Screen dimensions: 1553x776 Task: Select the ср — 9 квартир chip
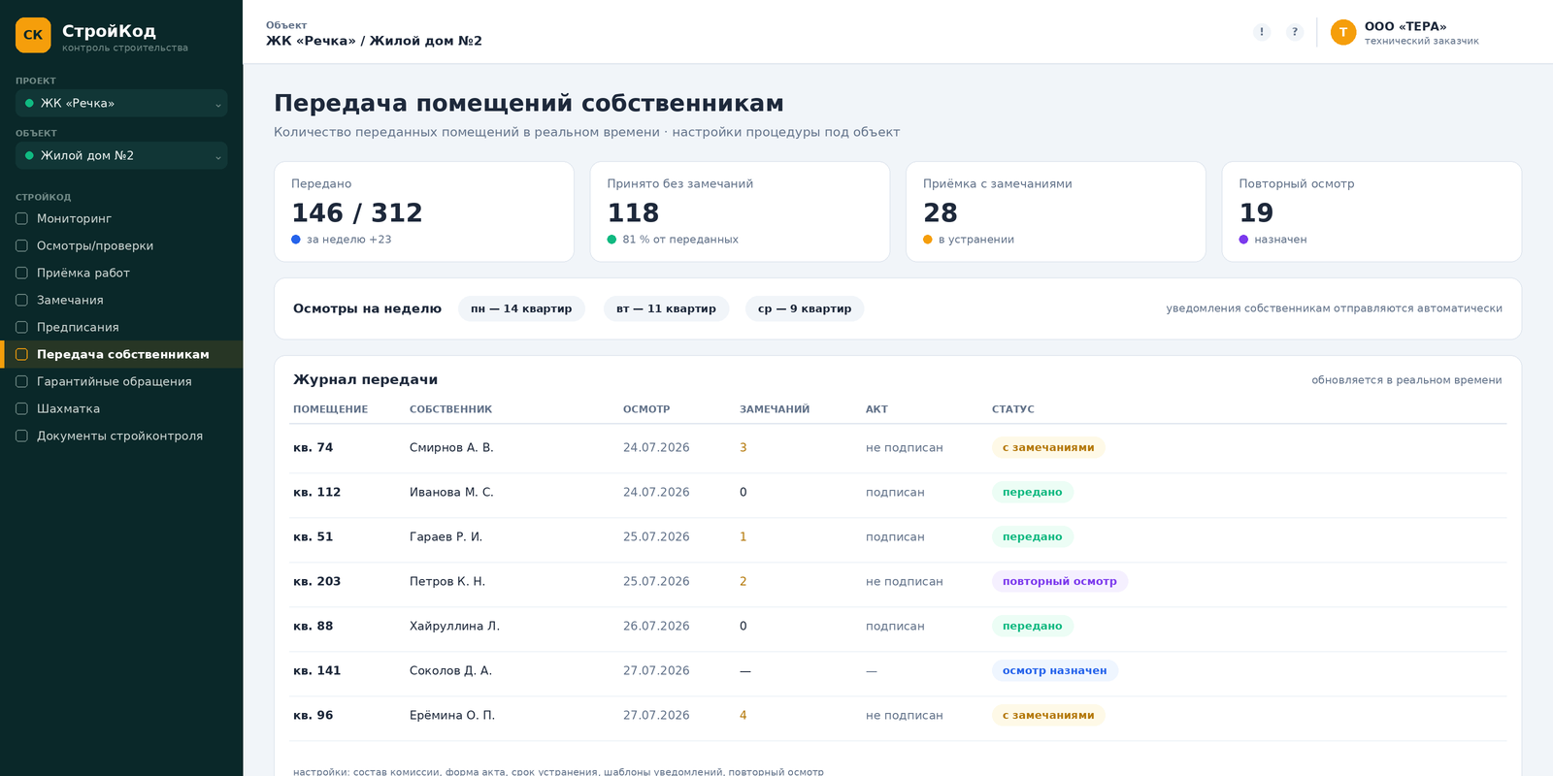point(805,308)
